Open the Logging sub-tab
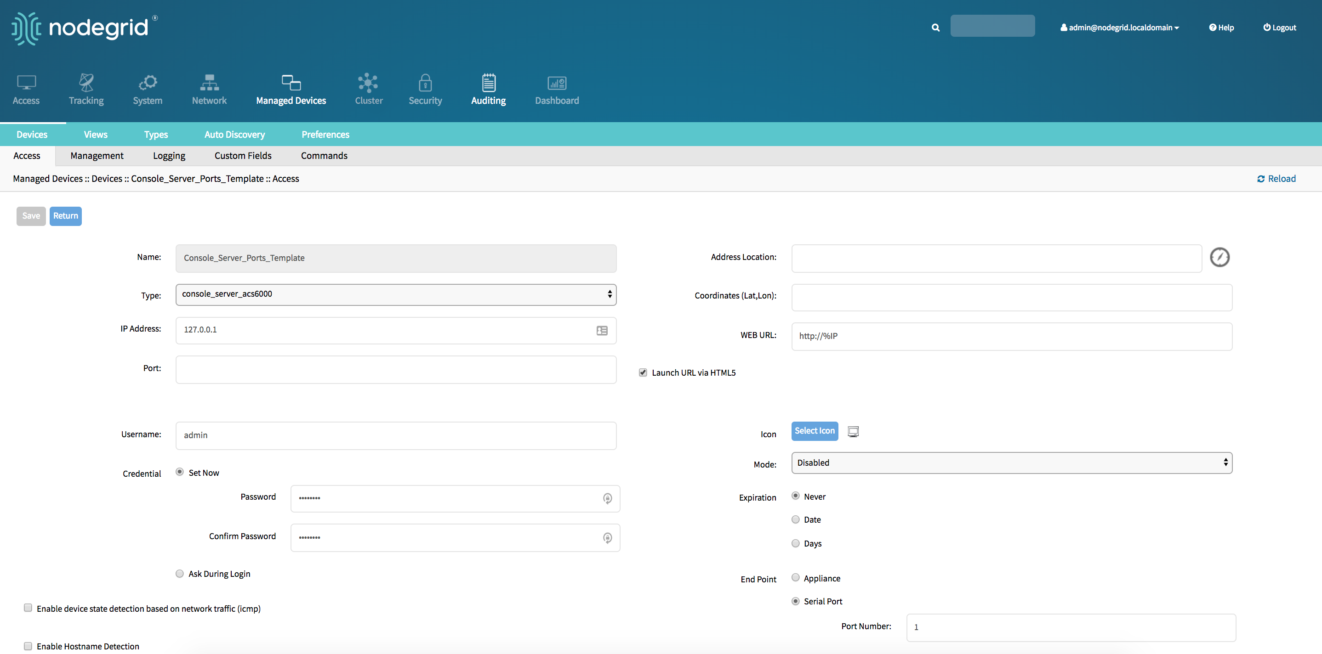The image size is (1322, 654). (x=169, y=156)
